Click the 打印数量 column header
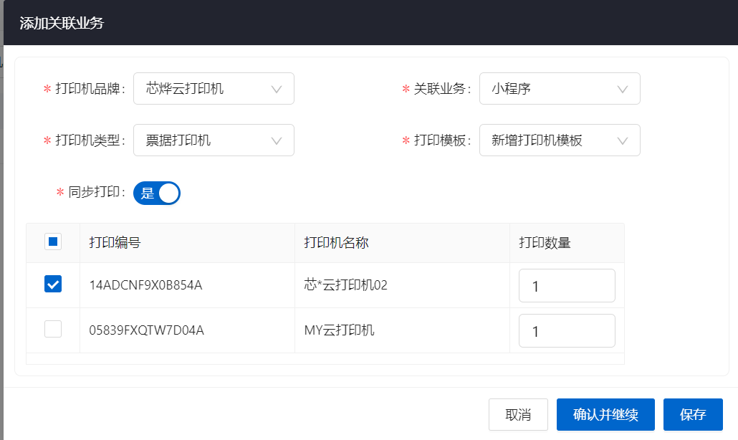Image resolution: width=738 pixels, height=440 pixels. [x=567, y=243]
